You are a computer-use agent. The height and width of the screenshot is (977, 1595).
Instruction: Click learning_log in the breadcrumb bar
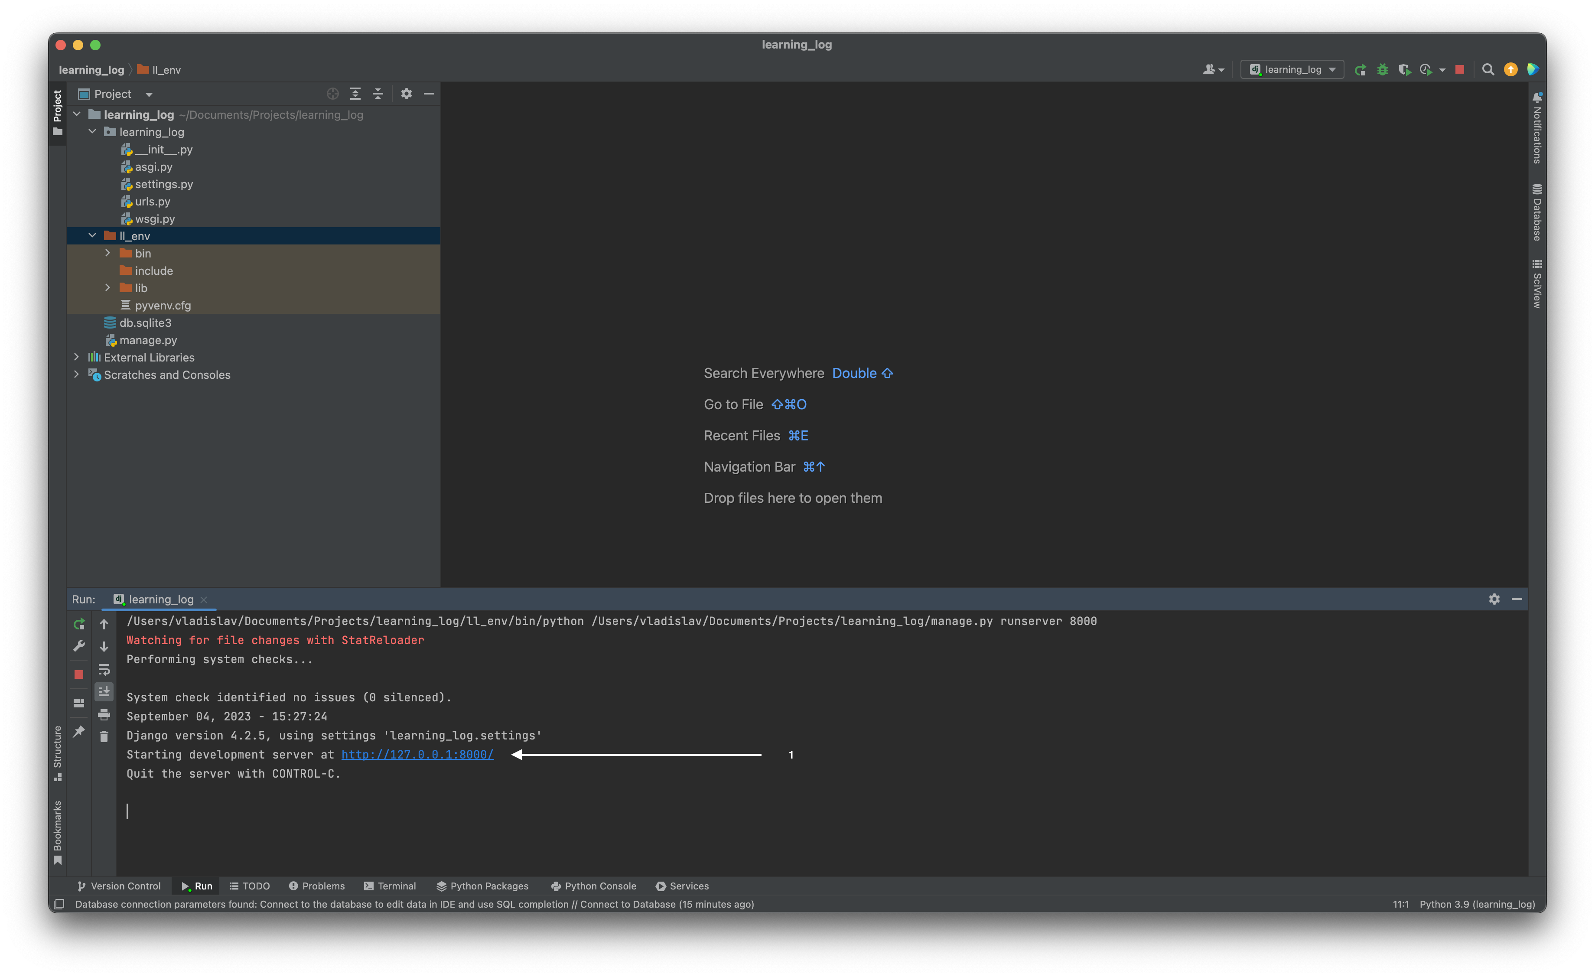tap(91, 70)
